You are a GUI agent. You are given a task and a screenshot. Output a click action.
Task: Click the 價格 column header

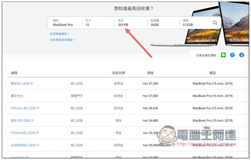(x=150, y=73)
